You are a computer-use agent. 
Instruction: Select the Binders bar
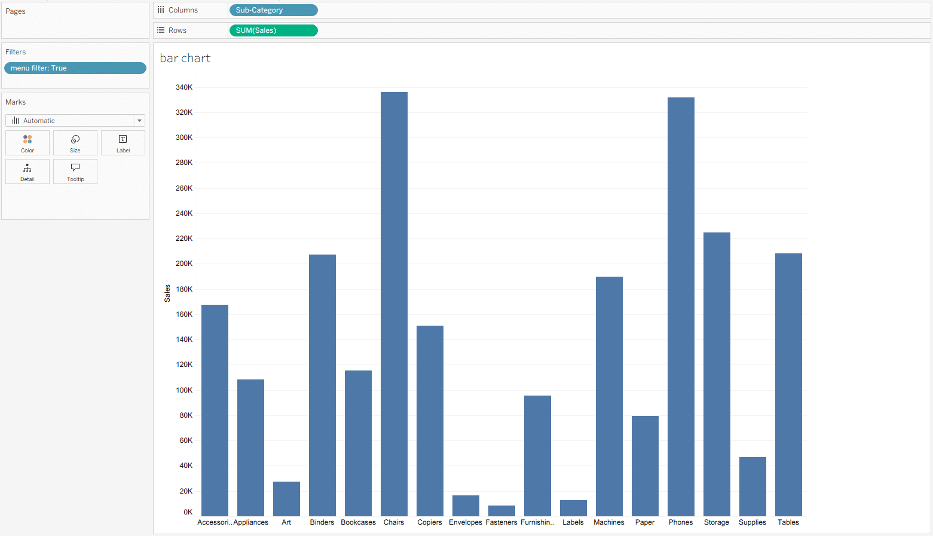[x=322, y=385]
